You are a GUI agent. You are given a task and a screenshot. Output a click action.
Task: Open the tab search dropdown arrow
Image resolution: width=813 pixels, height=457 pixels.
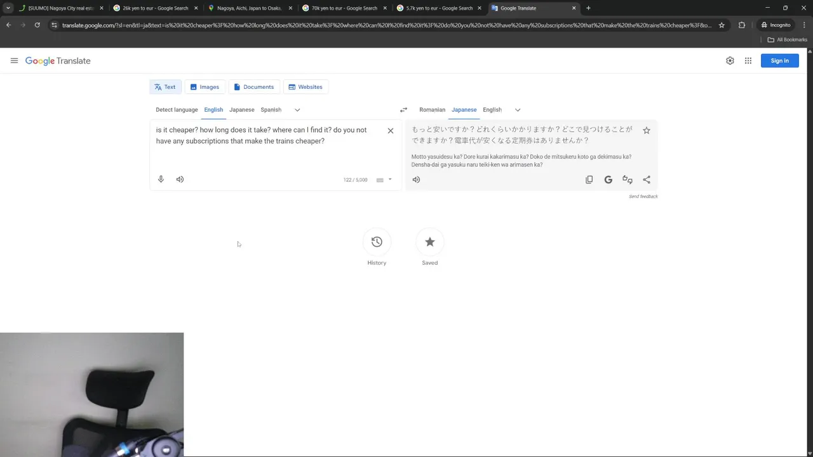click(8, 8)
